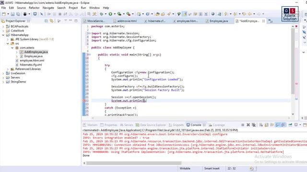Toggle Show Console on standard error
307x172 pixels.
(x=283, y=125)
